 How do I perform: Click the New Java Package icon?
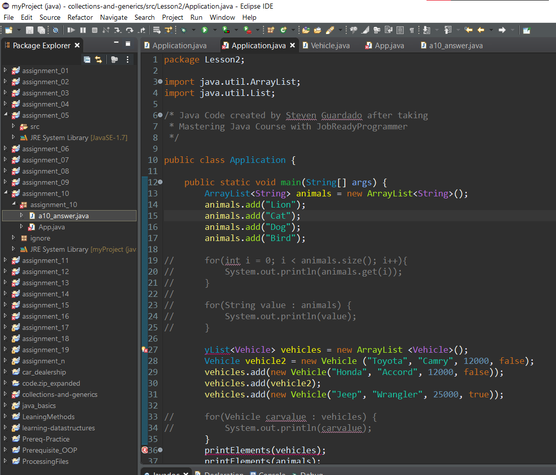click(x=271, y=30)
